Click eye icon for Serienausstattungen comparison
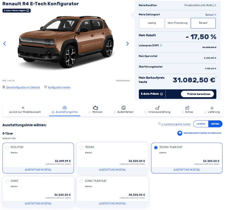Screen dimensions: 225x210 pyautogui.click(x=180, y=133)
